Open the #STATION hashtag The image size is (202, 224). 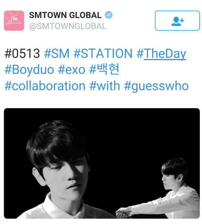pyautogui.click(x=103, y=53)
